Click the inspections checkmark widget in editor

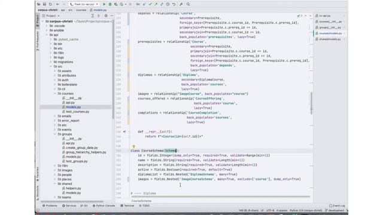point(299,16)
